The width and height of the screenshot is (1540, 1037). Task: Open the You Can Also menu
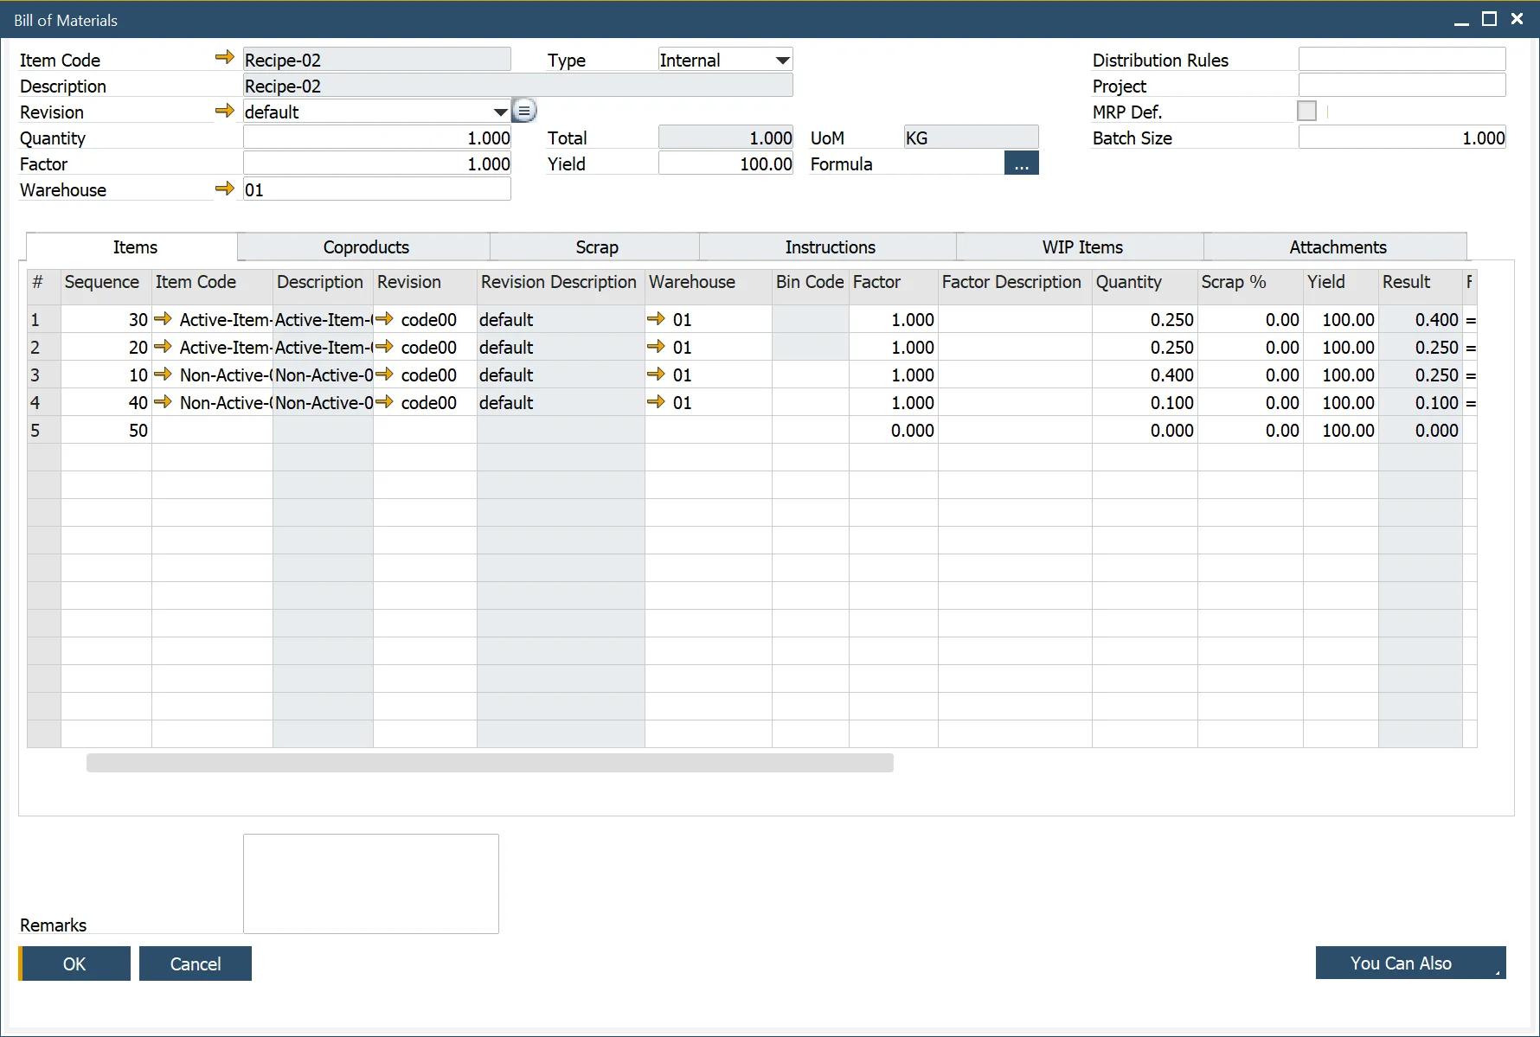click(1410, 963)
